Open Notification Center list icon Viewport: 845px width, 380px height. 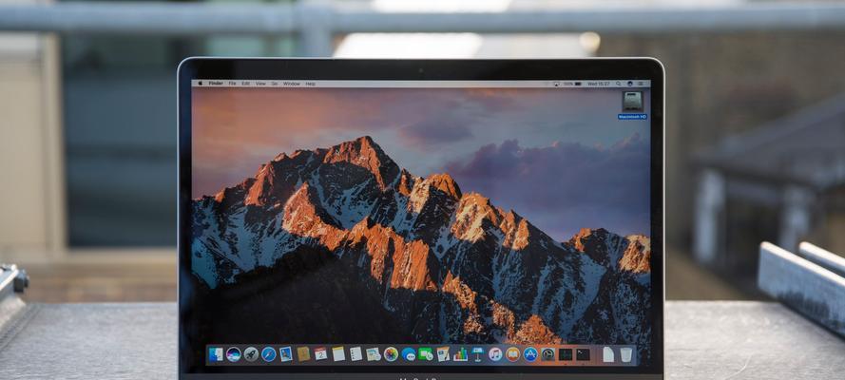pos(642,84)
